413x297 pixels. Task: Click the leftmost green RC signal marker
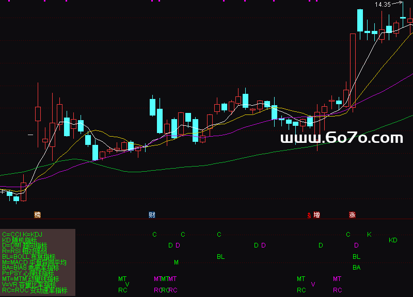[122, 290]
